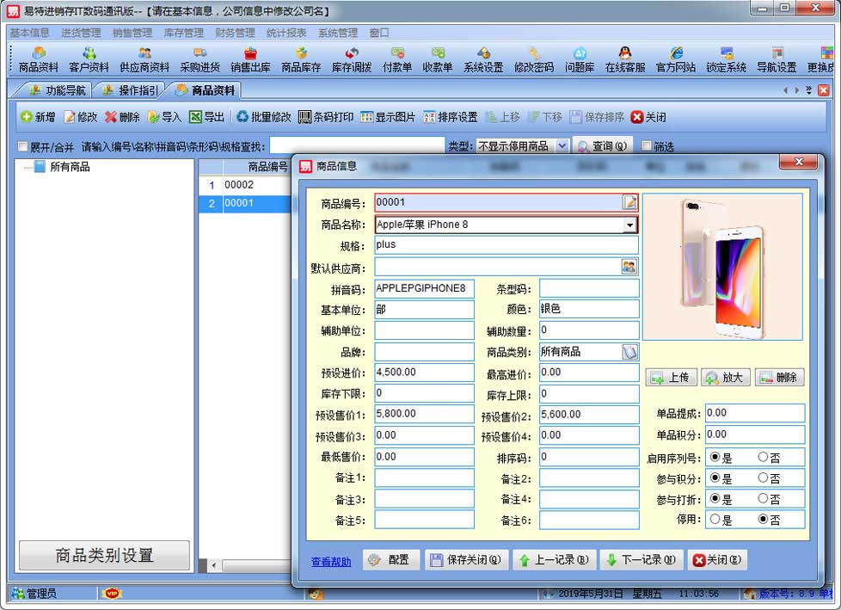Open 商品库存 from the main toolbar
The height and width of the screenshot is (610, 841).
coord(300,59)
